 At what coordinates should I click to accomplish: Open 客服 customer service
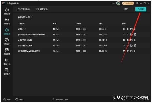[x=19, y=99]
